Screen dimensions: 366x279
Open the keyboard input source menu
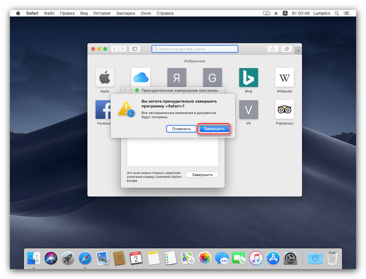coord(285,13)
